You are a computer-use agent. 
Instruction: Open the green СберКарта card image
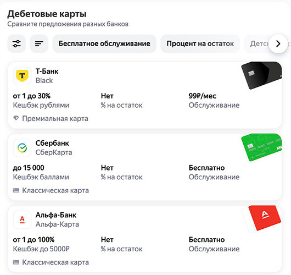pos(262,147)
